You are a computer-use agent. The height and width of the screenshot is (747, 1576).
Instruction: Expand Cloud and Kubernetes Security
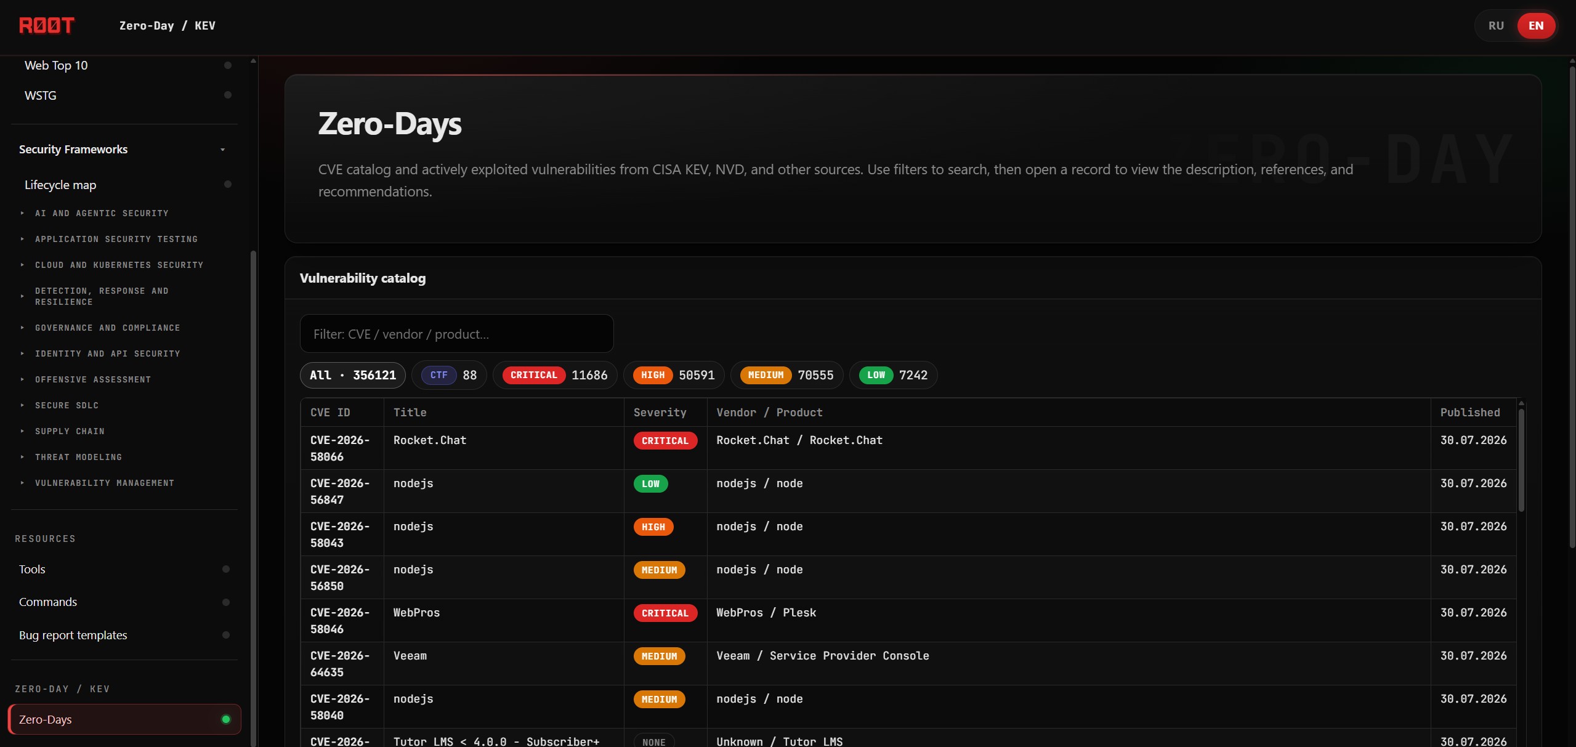119,265
